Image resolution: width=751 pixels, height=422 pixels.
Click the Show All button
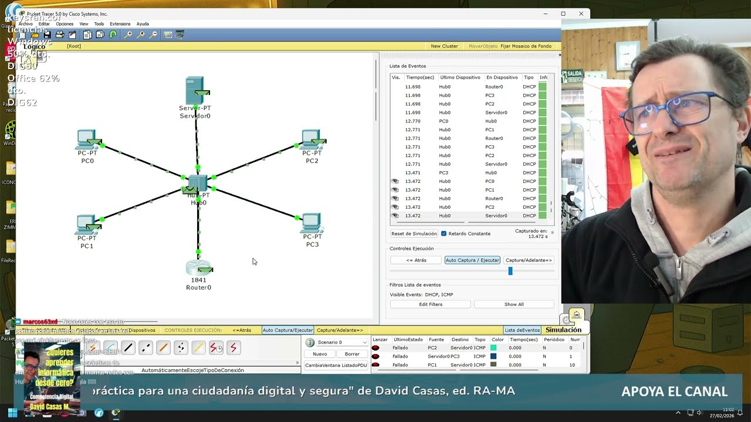(x=514, y=304)
